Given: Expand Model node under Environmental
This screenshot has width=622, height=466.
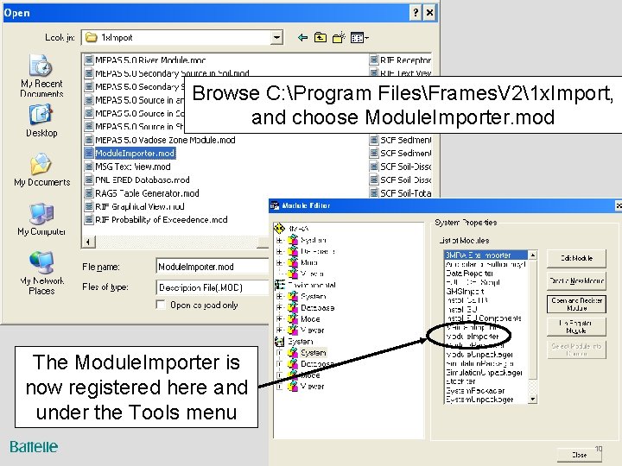Looking at the screenshot, I should pyautogui.click(x=279, y=318).
